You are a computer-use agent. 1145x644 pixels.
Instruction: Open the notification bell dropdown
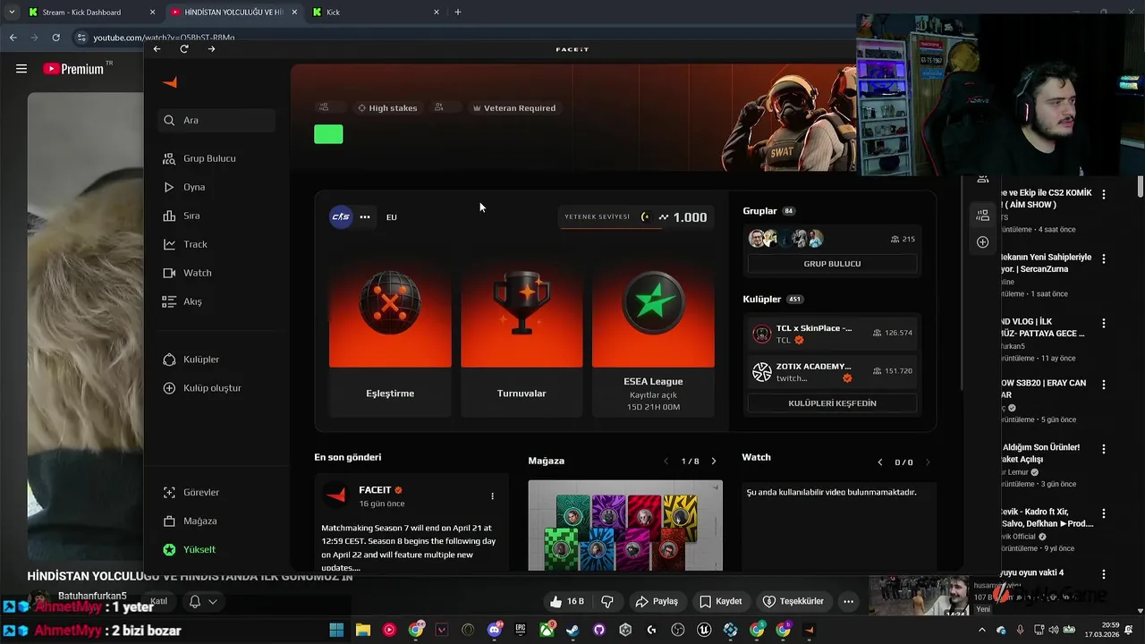(202, 602)
